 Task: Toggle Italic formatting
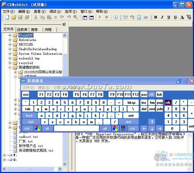pos(162,17)
